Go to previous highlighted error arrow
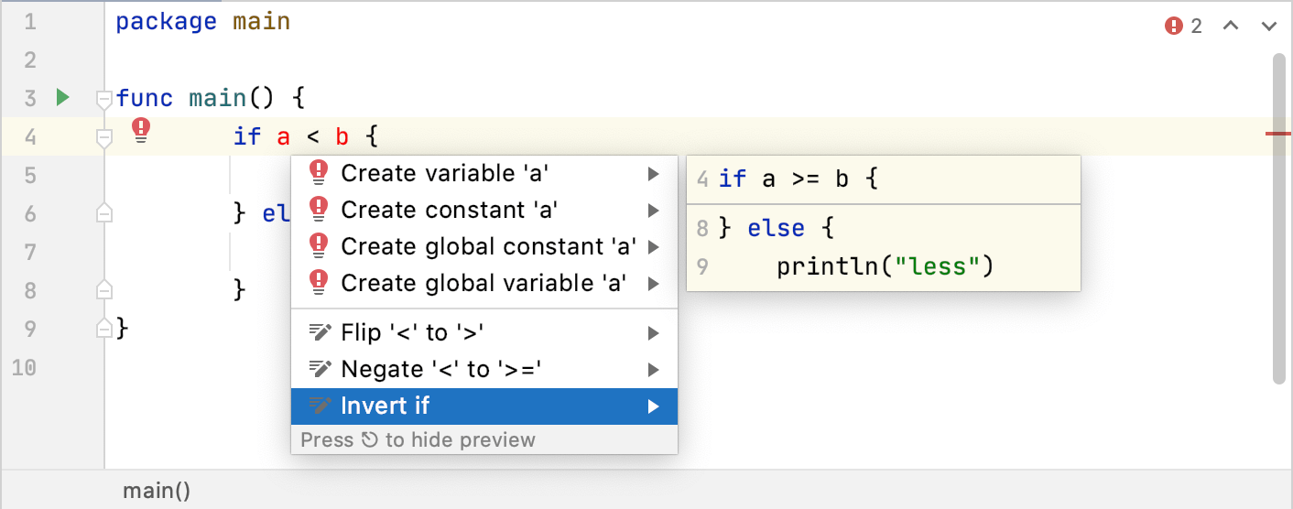Screen dimensions: 1293x509 [x=1231, y=27]
